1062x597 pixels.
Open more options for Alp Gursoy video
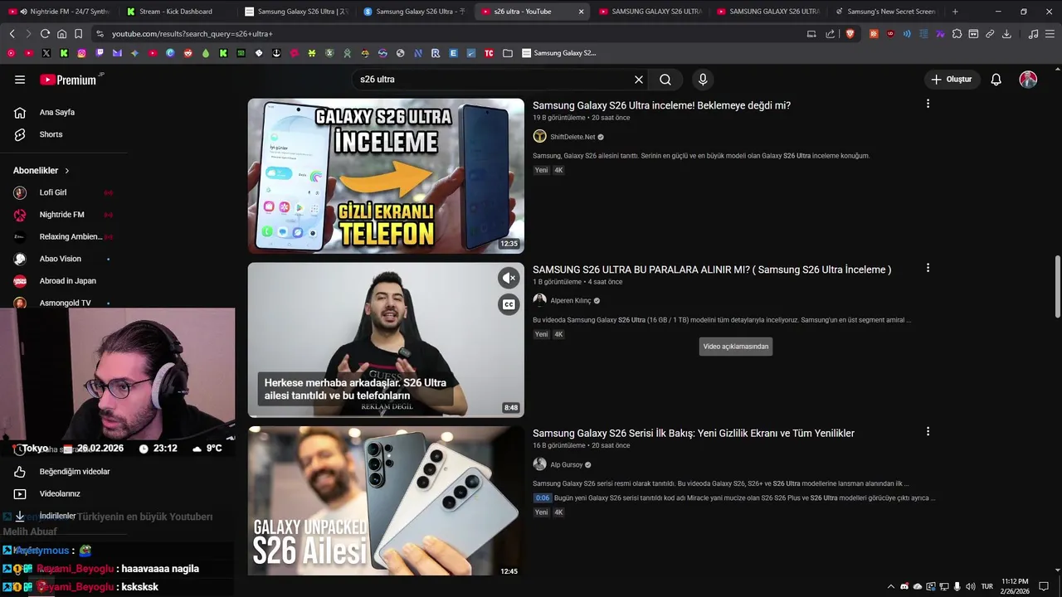coord(928,431)
